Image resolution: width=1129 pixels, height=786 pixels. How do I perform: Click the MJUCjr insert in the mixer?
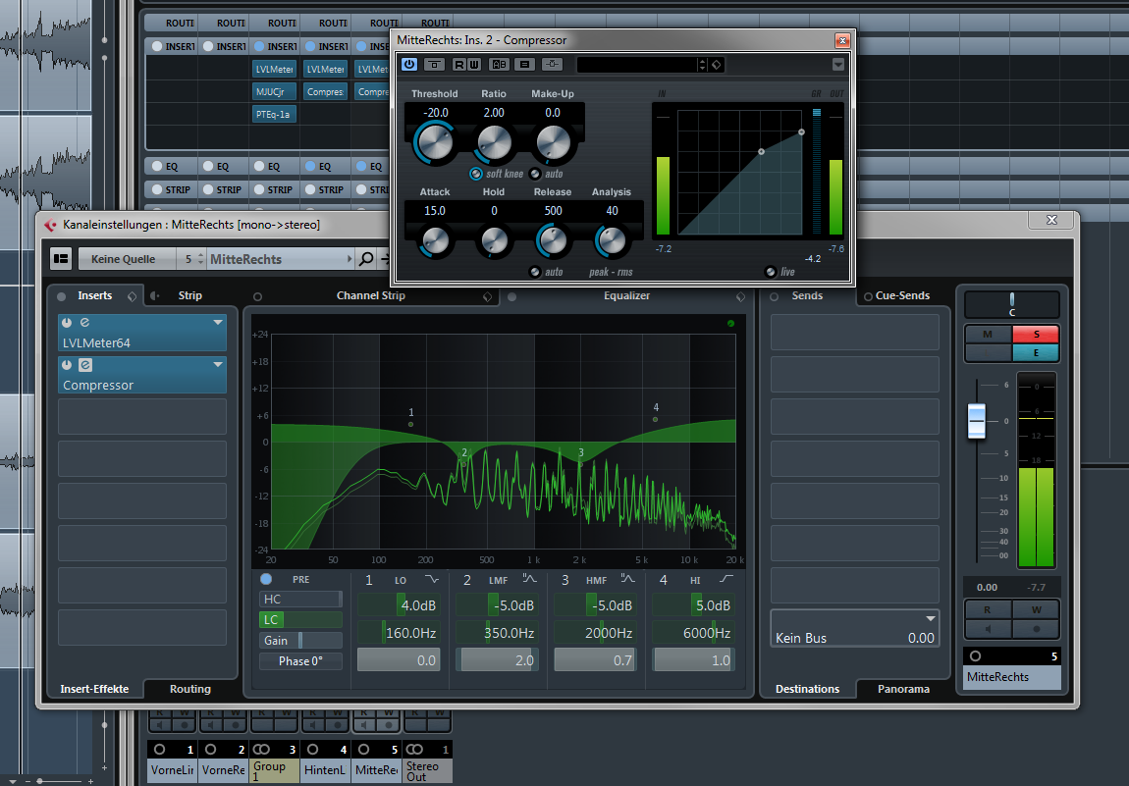pos(274,91)
